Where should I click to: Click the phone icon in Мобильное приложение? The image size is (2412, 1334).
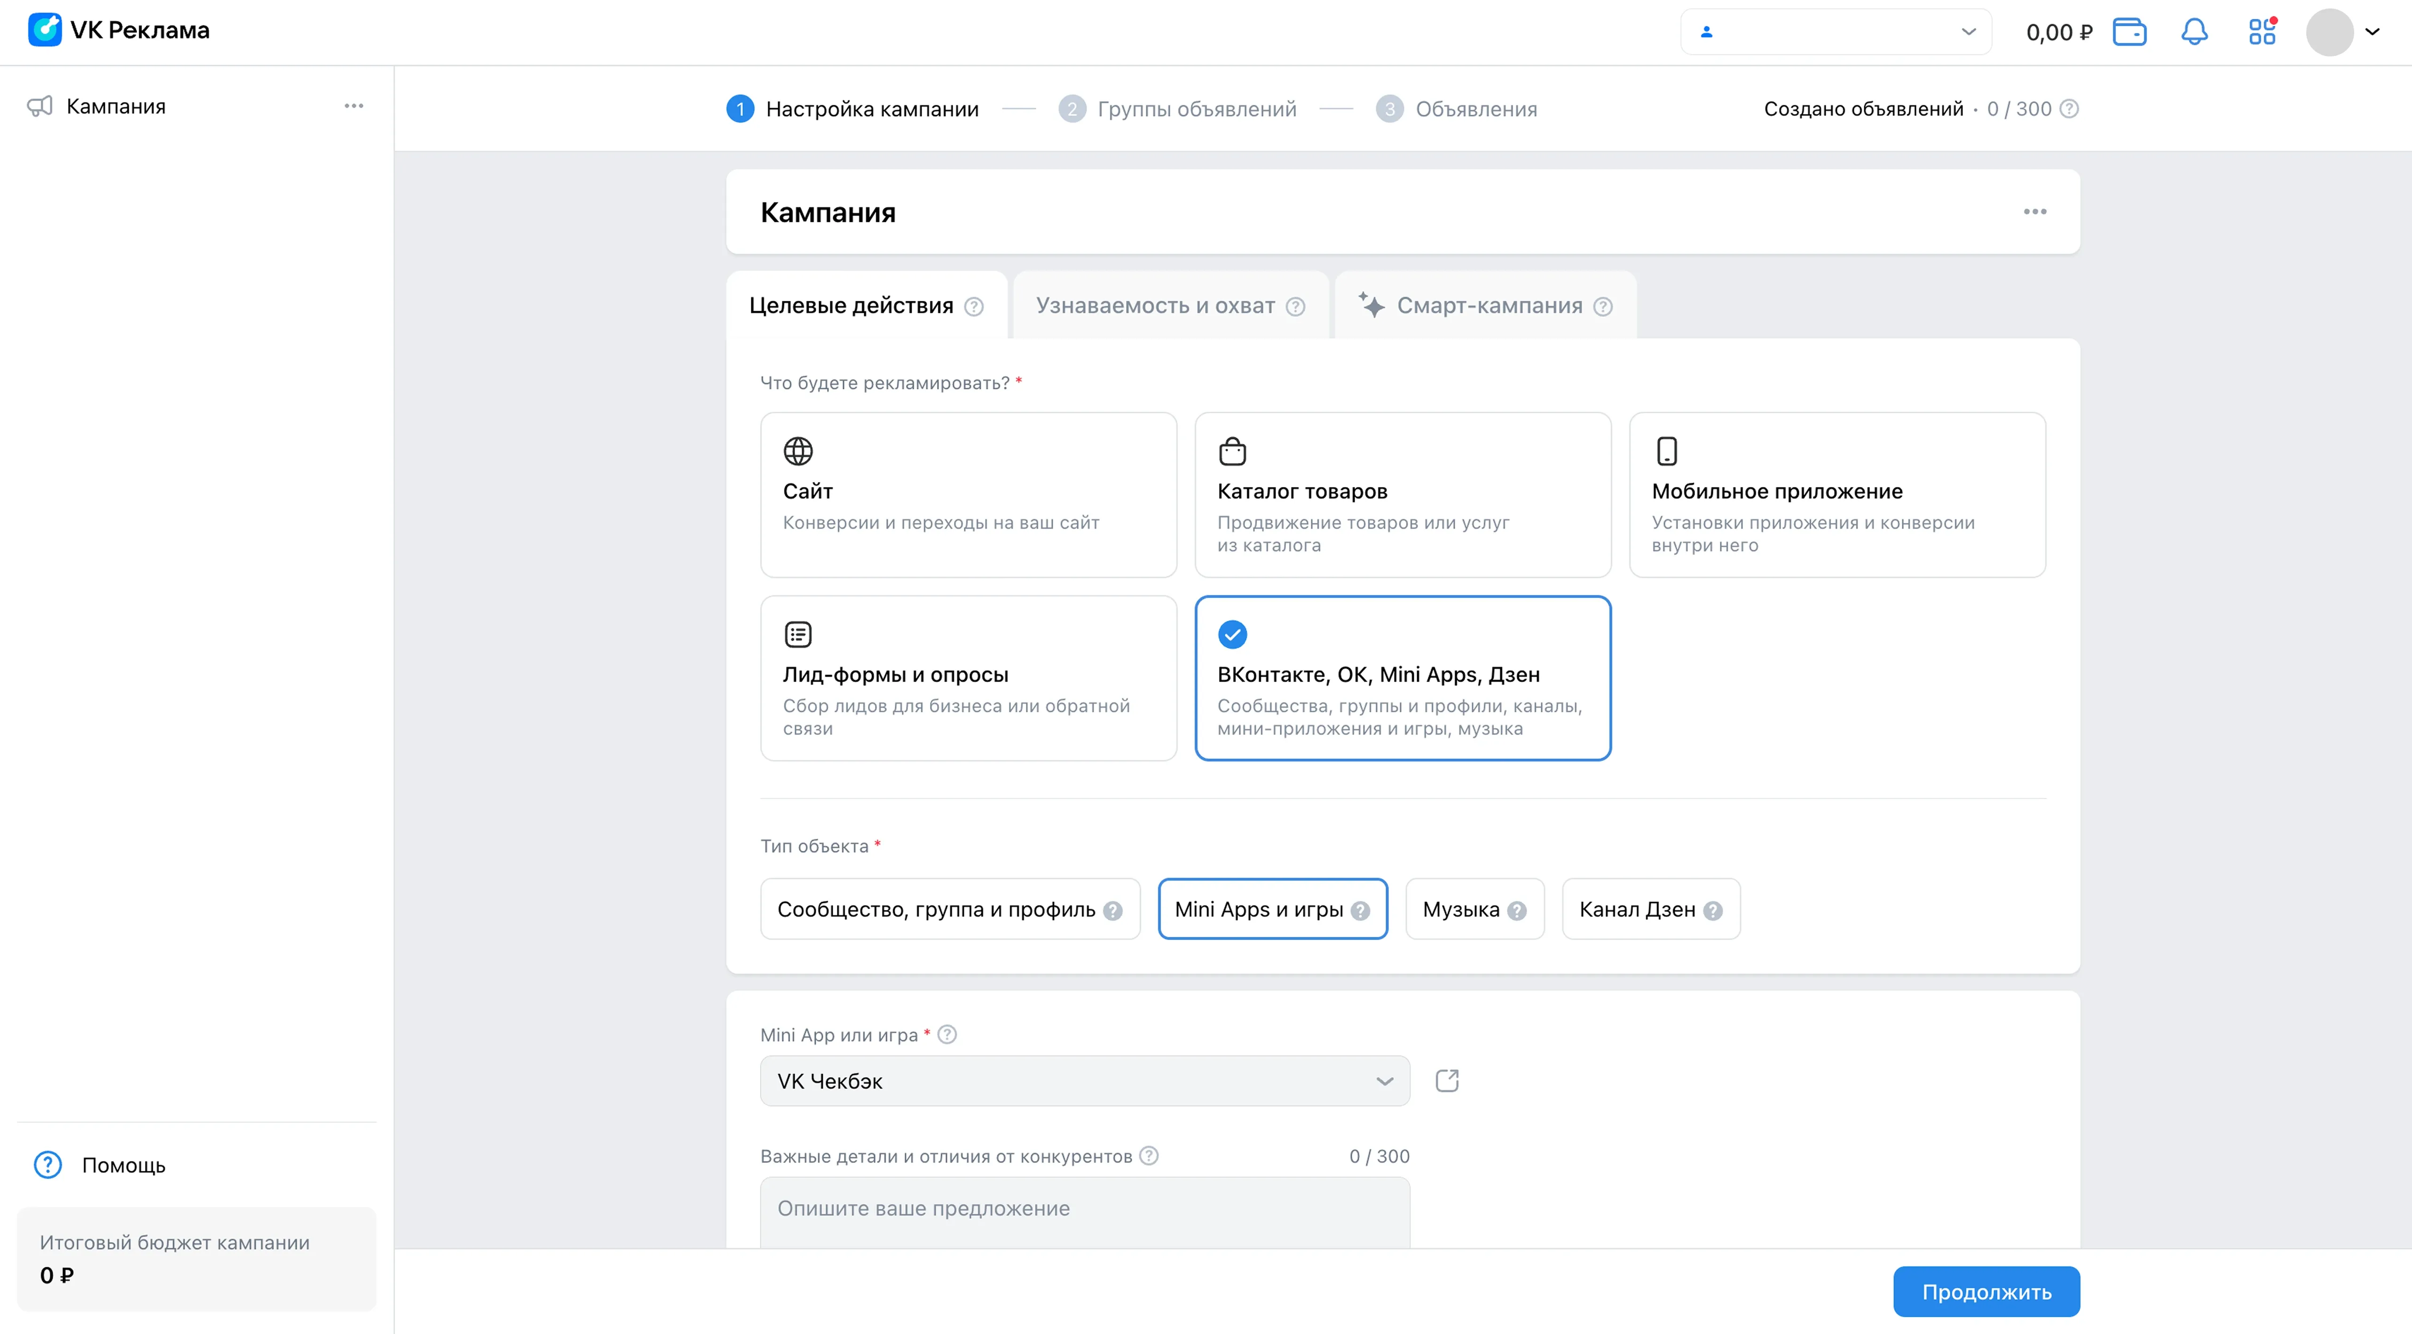coord(1667,451)
